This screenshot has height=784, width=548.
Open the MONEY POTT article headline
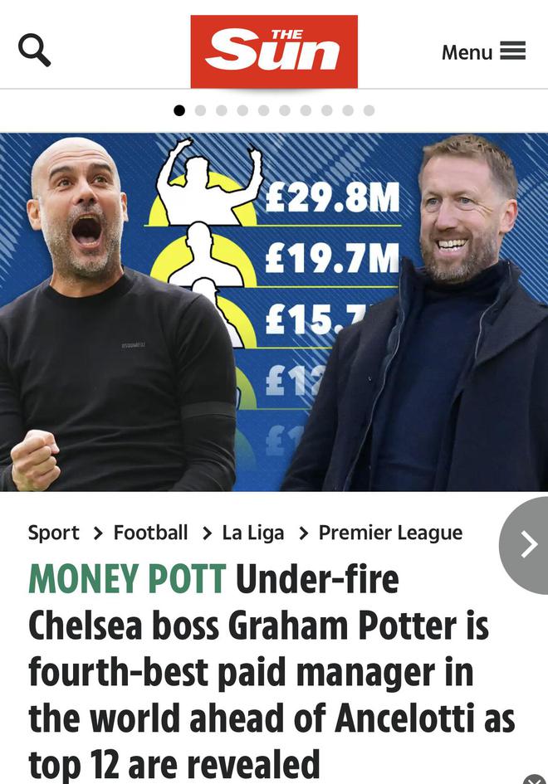coord(271,672)
